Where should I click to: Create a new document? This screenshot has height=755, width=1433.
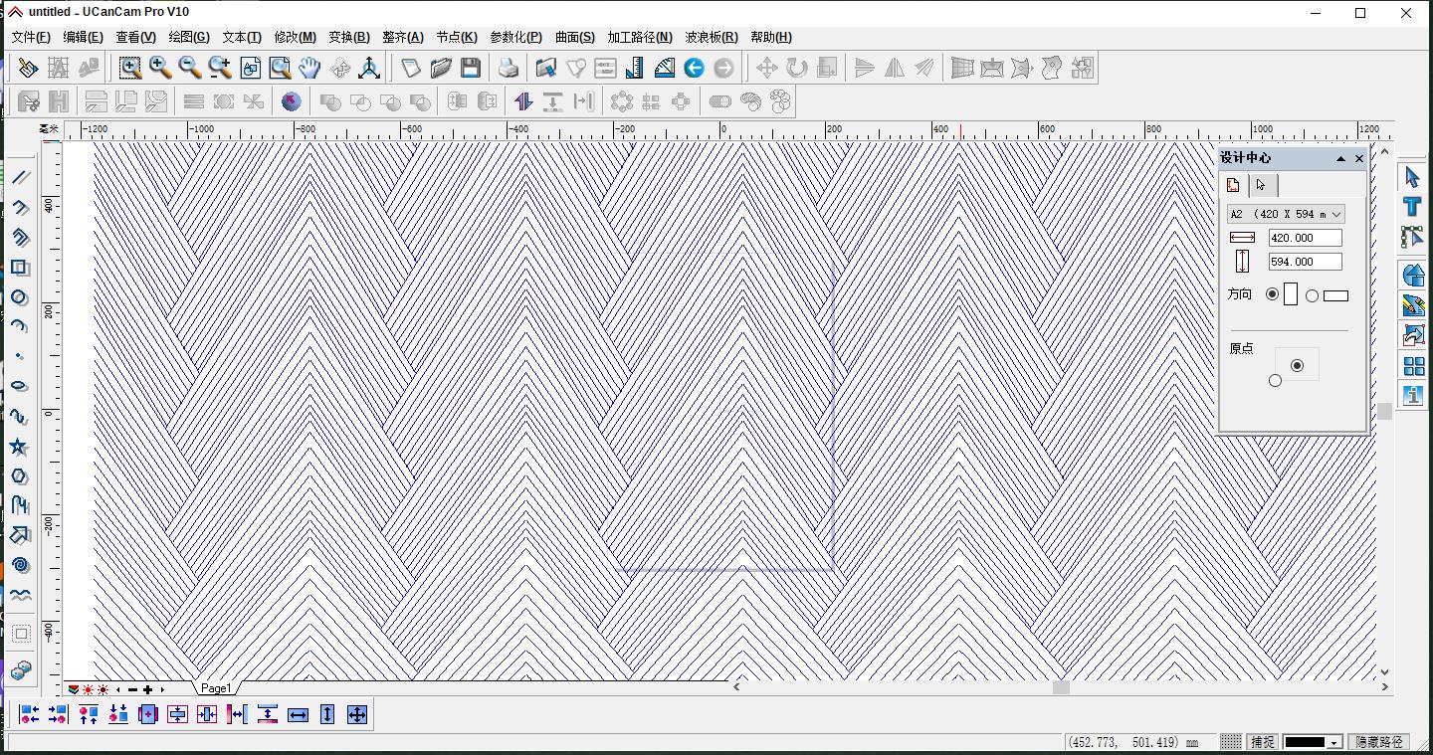click(x=411, y=68)
